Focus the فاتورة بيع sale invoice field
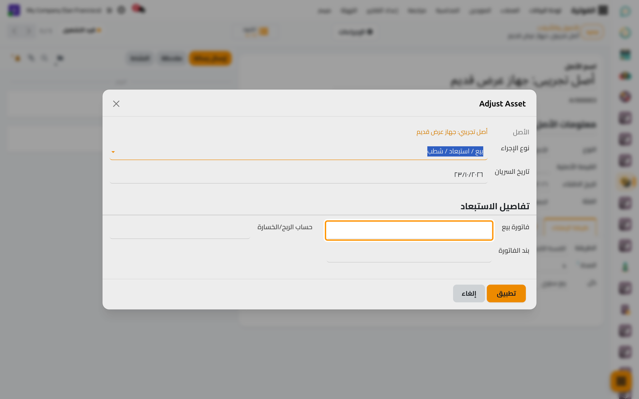Viewport: 639px width, 399px height. tap(409, 230)
